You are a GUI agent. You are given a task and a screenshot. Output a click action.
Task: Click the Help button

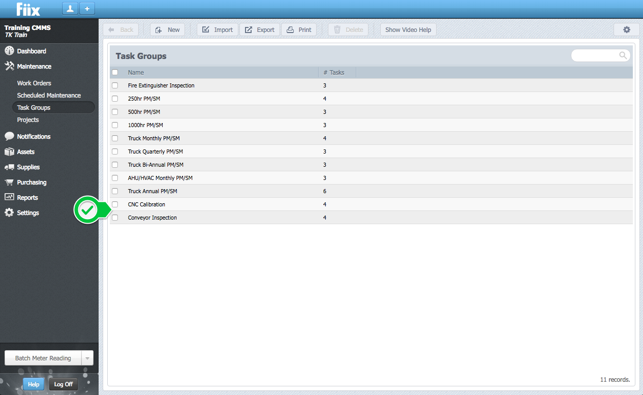[x=34, y=384]
